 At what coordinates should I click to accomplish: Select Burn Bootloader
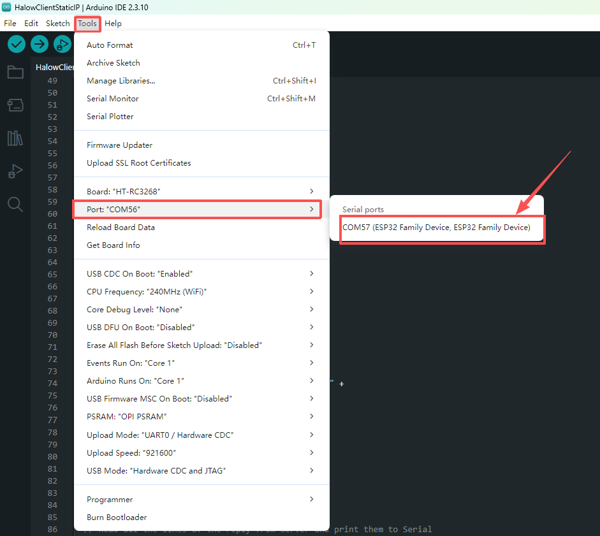[x=201, y=518]
